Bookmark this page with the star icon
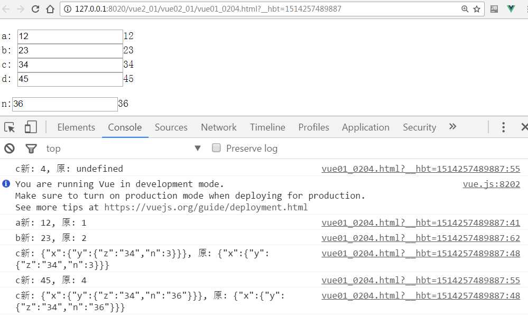The width and height of the screenshot is (528, 316). pyautogui.click(x=477, y=9)
